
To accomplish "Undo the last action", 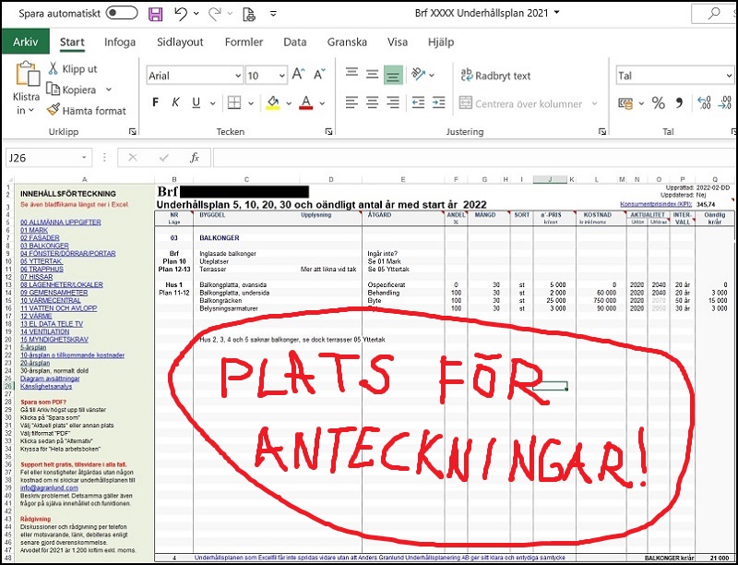I will point(181,14).
